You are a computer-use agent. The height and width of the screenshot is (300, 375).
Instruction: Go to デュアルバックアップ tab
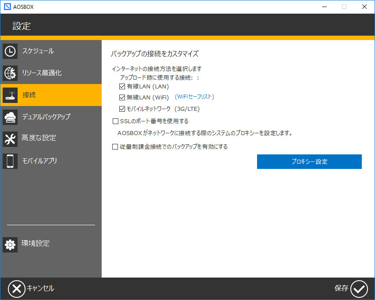click(x=51, y=117)
